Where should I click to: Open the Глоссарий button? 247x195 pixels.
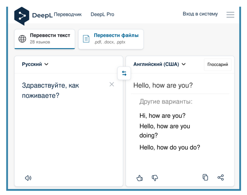pos(217,64)
